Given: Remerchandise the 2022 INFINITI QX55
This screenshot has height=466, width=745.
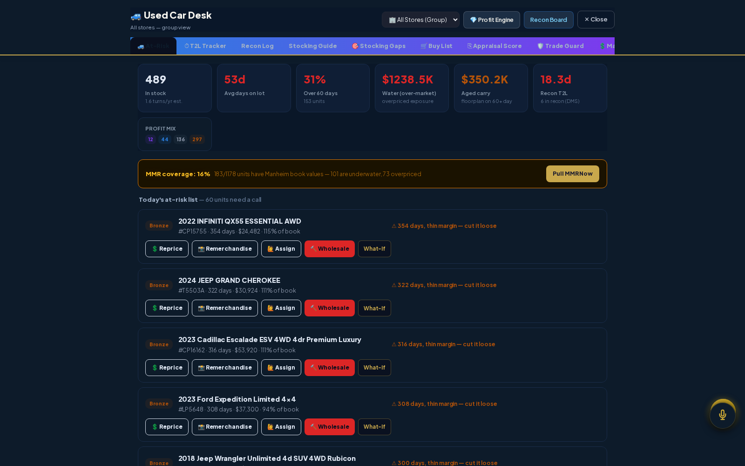Looking at the screenshot, I should (x=225, y=249).
